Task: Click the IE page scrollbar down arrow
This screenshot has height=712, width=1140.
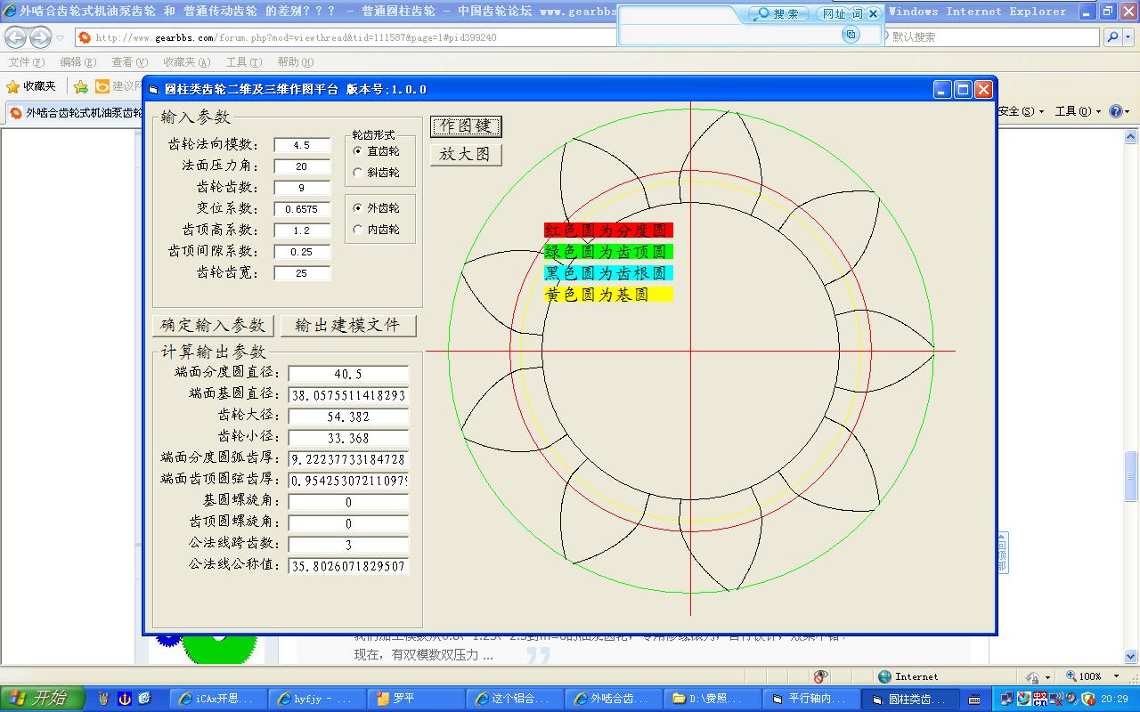Action: tap(1131, 658)
